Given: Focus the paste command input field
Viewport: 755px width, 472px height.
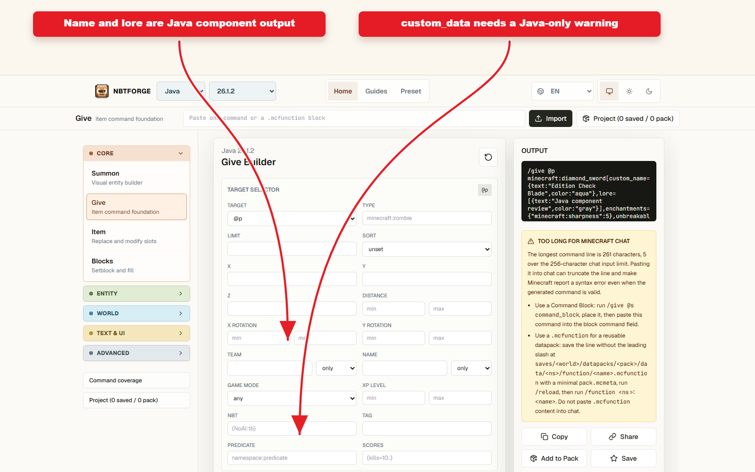Looking at the screenshot, I should coord(354,118).
